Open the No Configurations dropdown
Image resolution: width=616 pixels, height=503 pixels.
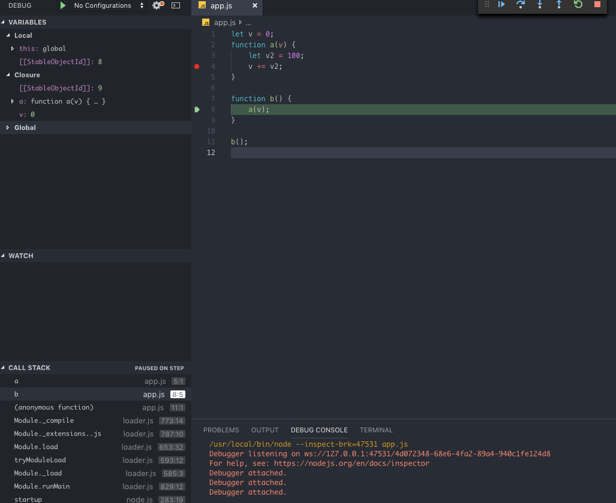point(108,5)
